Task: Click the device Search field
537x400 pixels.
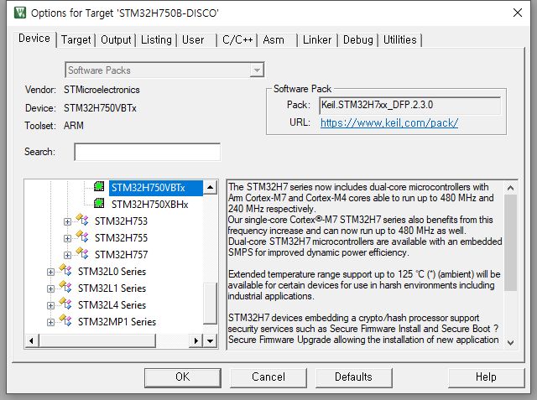Action: 148,152
